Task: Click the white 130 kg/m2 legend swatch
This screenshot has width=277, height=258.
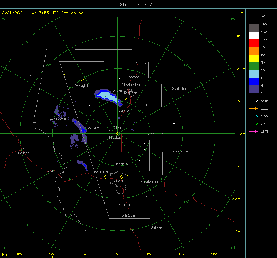Action: (x=254, y=35)
